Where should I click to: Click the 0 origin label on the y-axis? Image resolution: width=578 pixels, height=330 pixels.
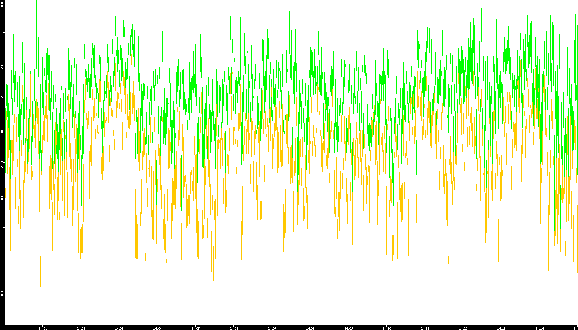click(2, 324)
